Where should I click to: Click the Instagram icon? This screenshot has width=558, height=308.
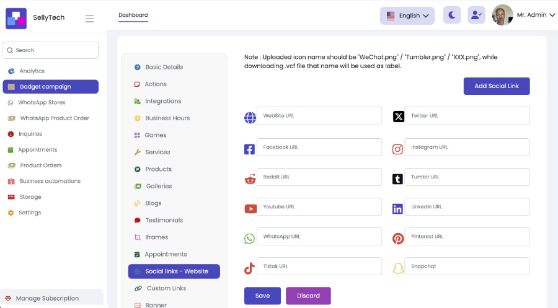(398, 149)
